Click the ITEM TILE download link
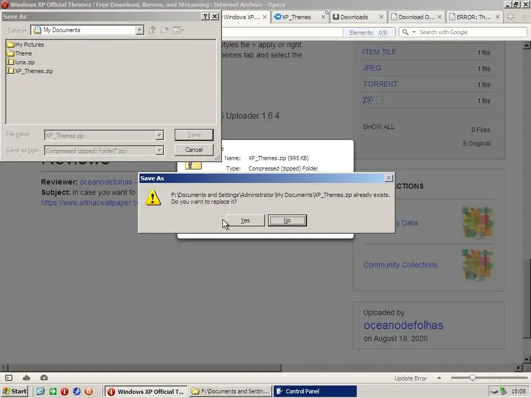Viewport: 531px width, 398px height. (x=380, y=52)
